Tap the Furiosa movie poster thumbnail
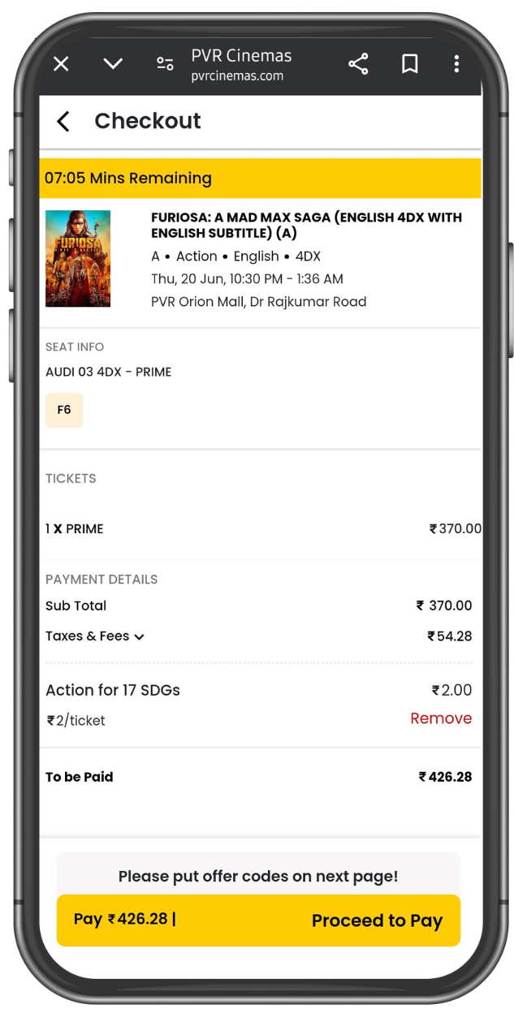Screen dimensions: 514x1017 pyautogui.click(x=78, y=259)
